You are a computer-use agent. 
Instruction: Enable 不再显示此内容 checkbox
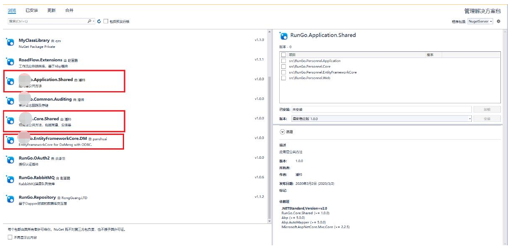[10, 237]
